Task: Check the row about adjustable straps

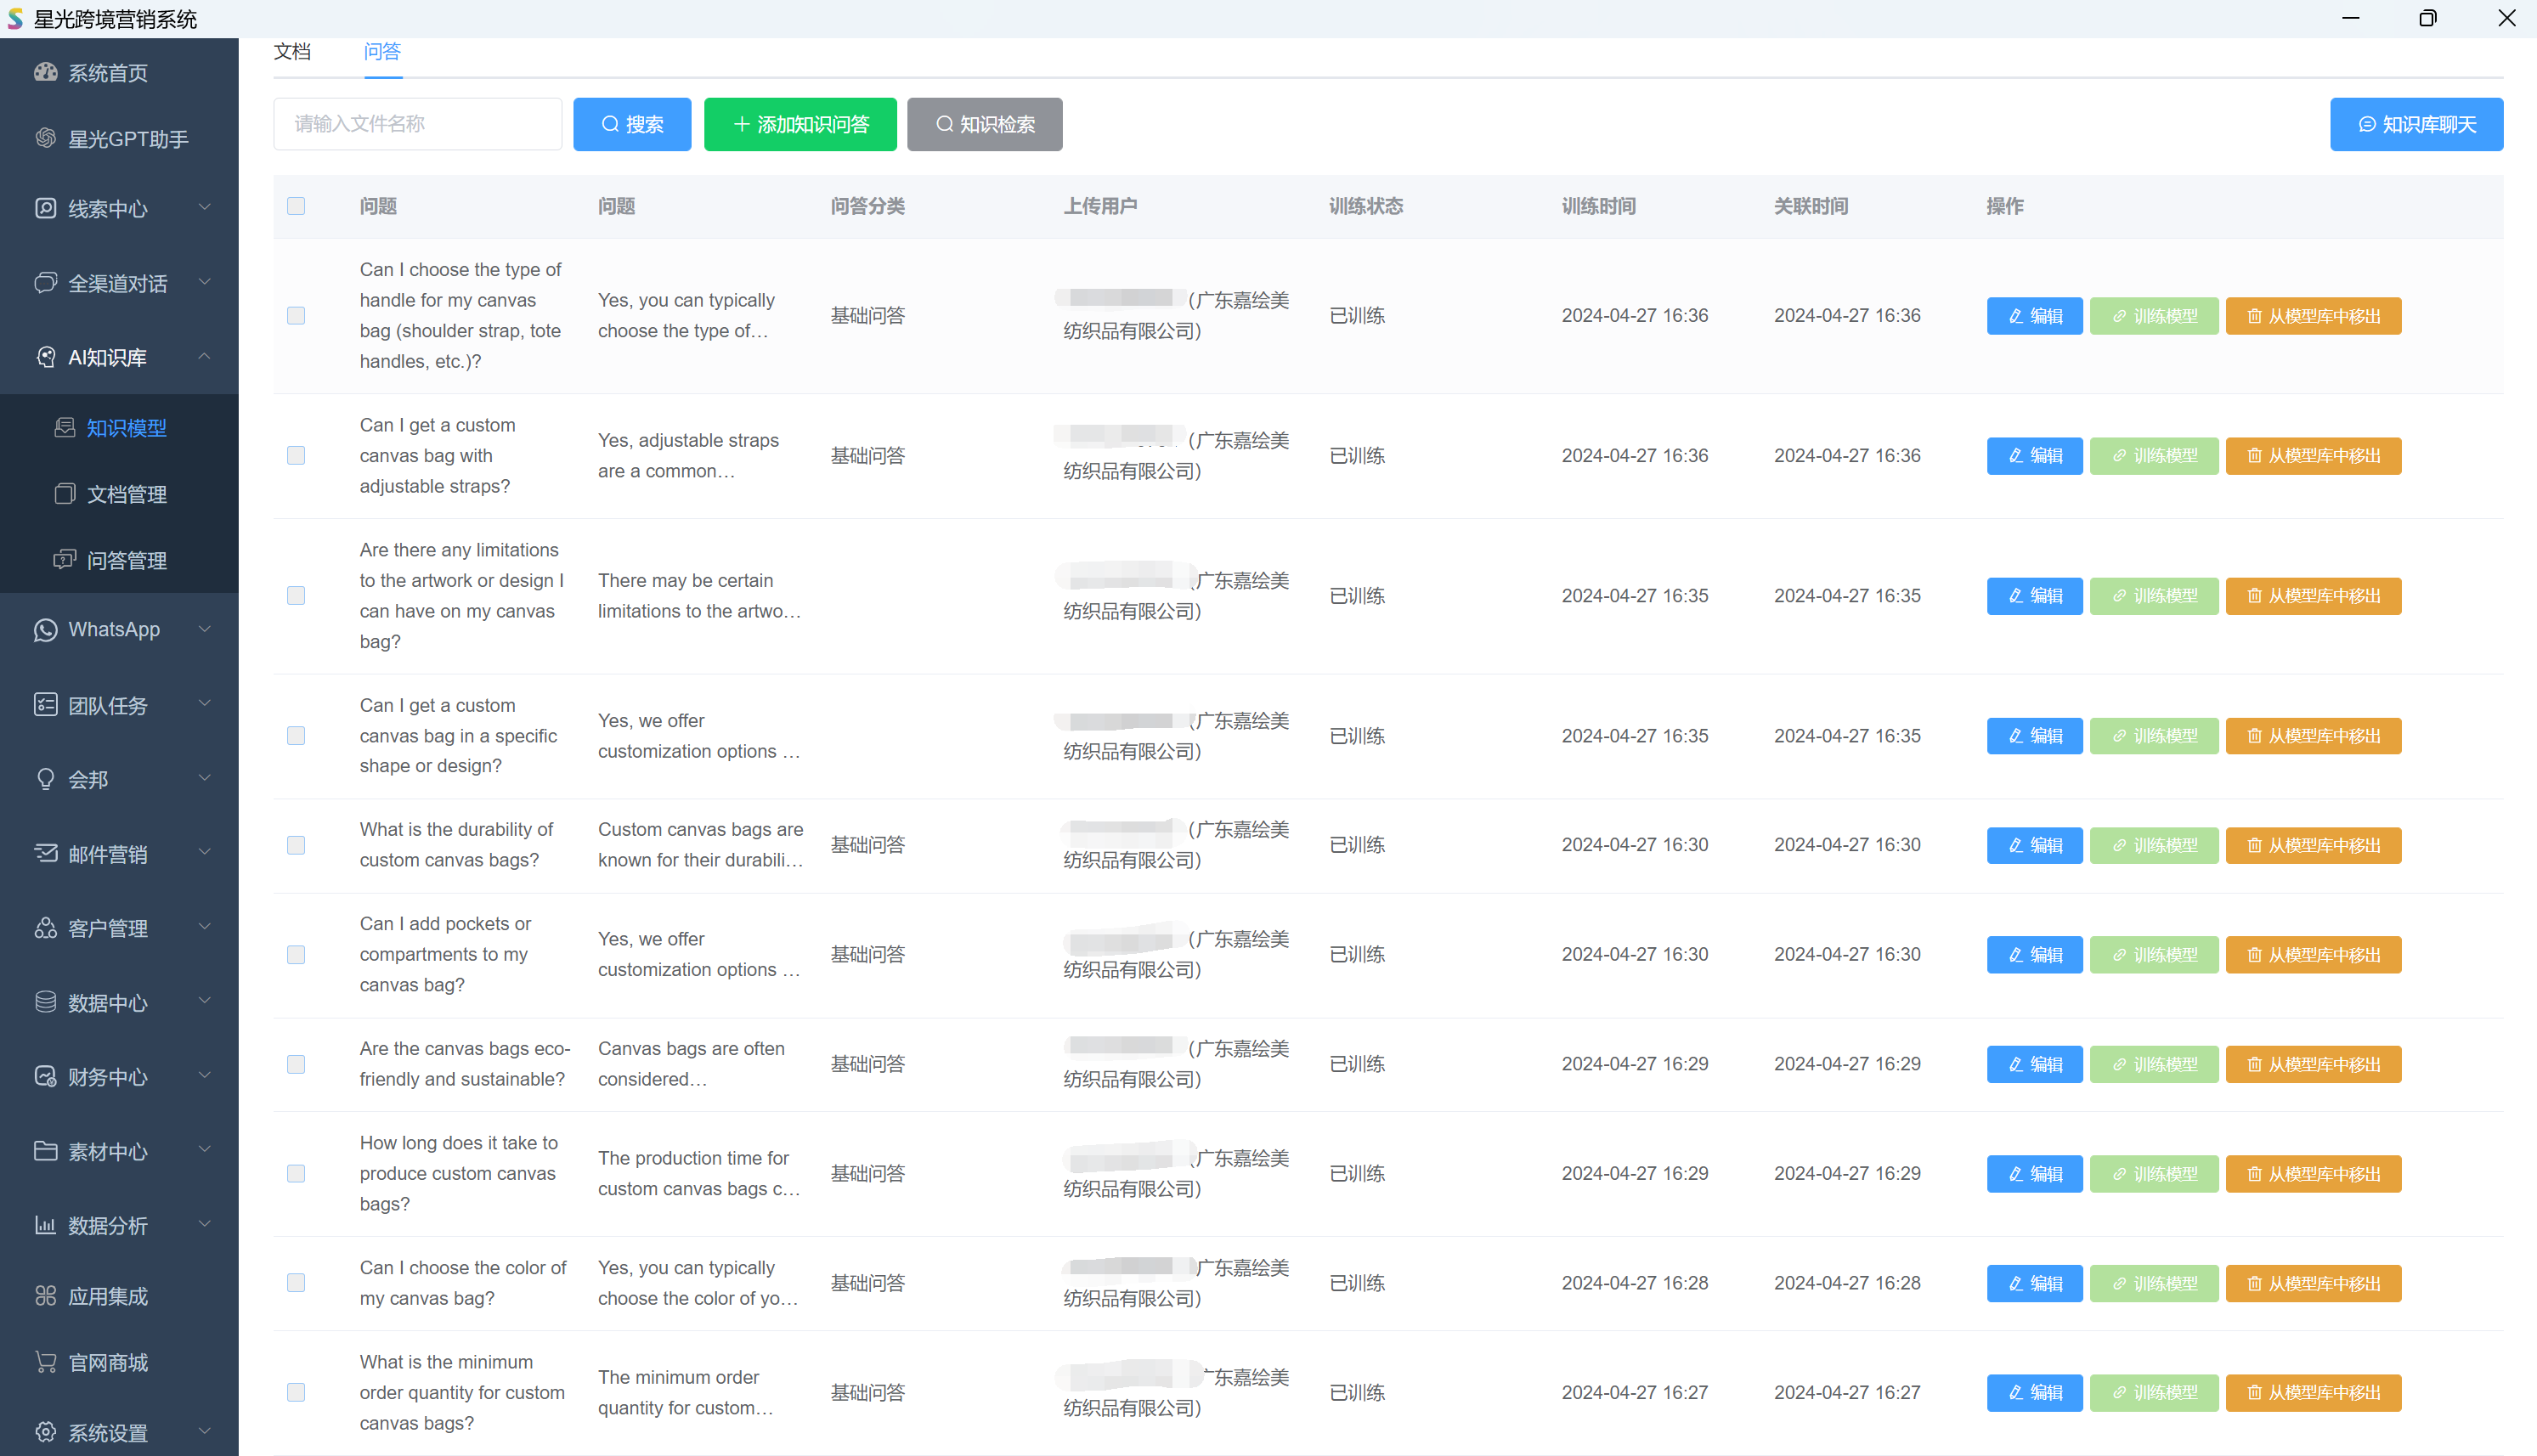Action: pyautogui.click(x=296, y=456)
